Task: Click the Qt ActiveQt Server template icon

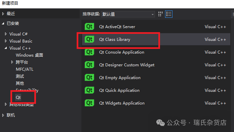Action: coord(89,26)
